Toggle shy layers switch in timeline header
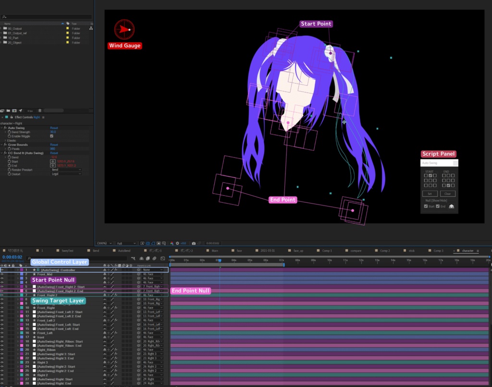The height and width of the screenshot is (387, 492). [x=142, y=258]
